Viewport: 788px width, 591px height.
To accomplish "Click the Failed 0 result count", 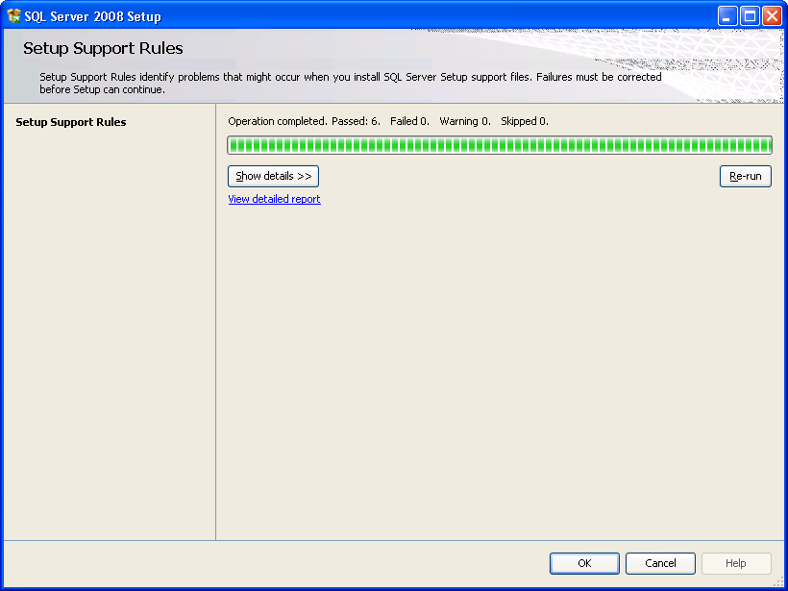I will point(410,121).
